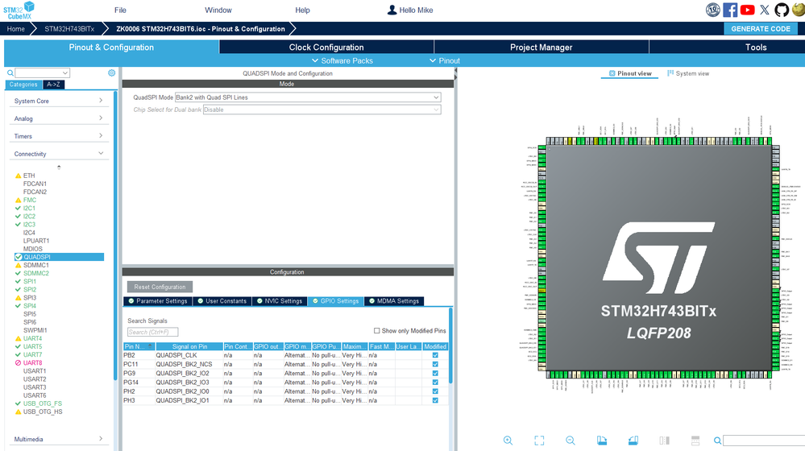
Task: Click the ETH yellow warning icon
Action: 19,176
